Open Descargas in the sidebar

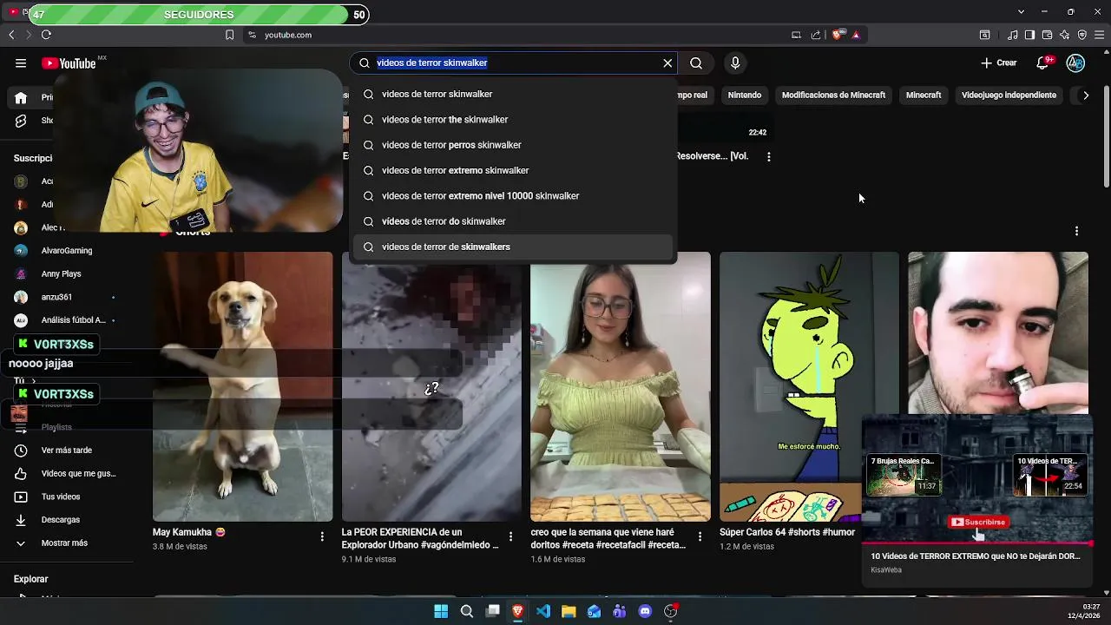pyautogui.click(x=61, y=520)
